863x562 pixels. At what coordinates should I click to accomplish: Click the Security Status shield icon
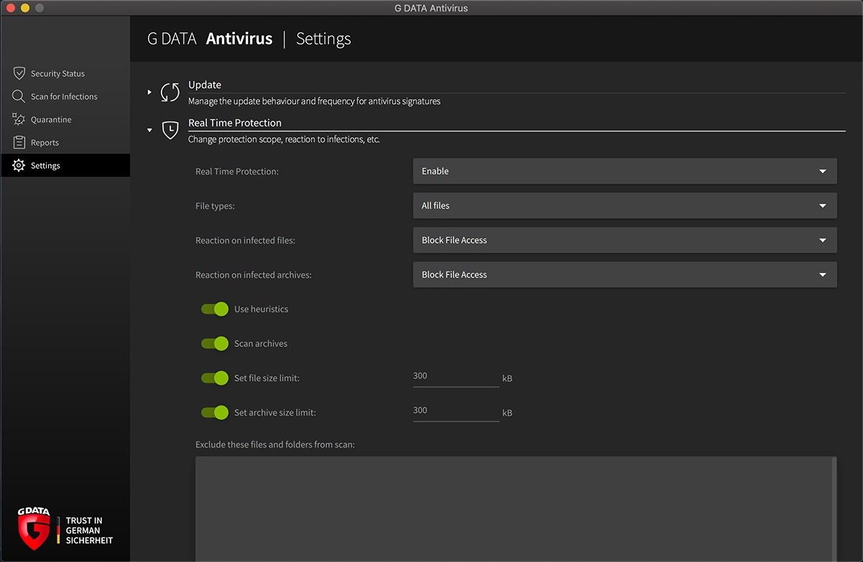[19, 73]
